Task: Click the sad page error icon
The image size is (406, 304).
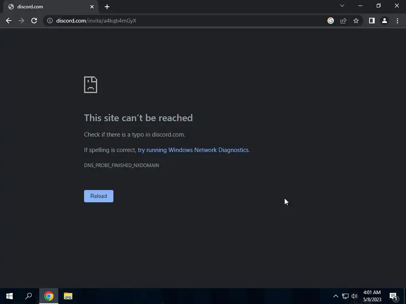Action: 91,85
